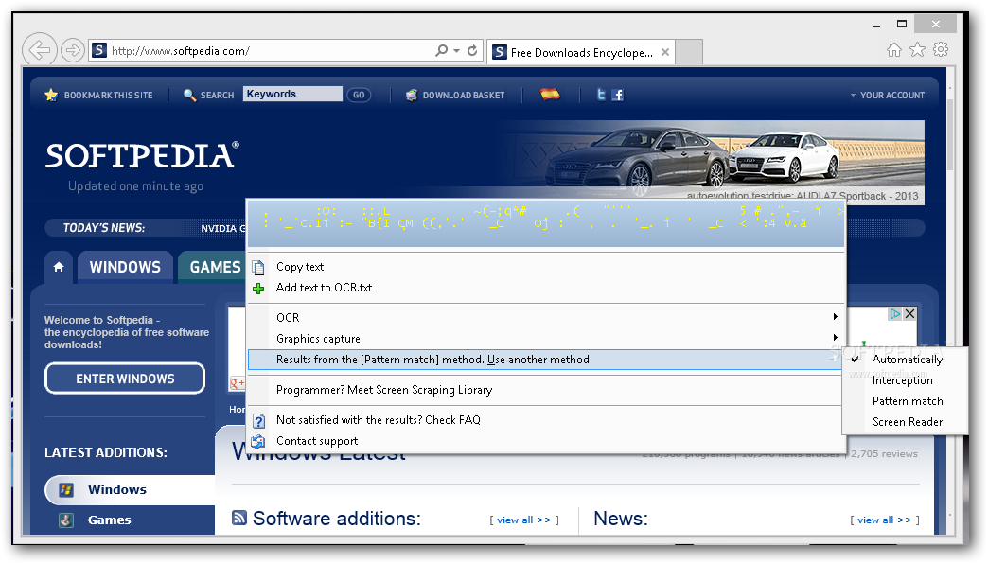Click the Google plus share button
The width and height of the screenshot is (988, 564).
click(238, 383)
